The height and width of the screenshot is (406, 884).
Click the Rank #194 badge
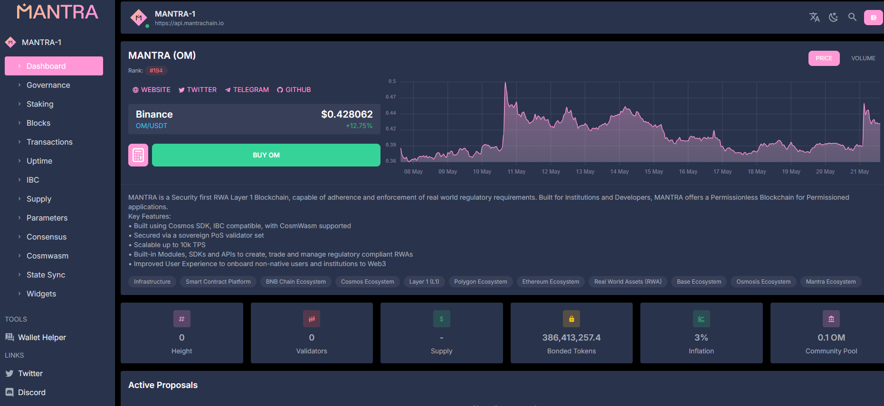pyautogui.click(x=156, y=71)
